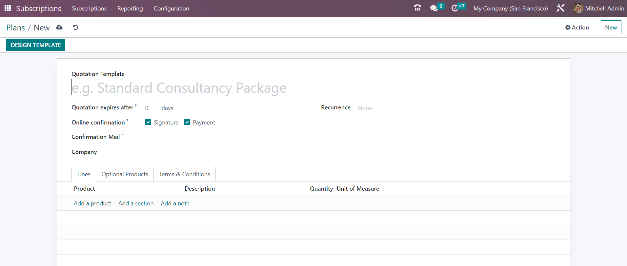Open the Configuration menu

pyautogui.click(x=172, y=9)
